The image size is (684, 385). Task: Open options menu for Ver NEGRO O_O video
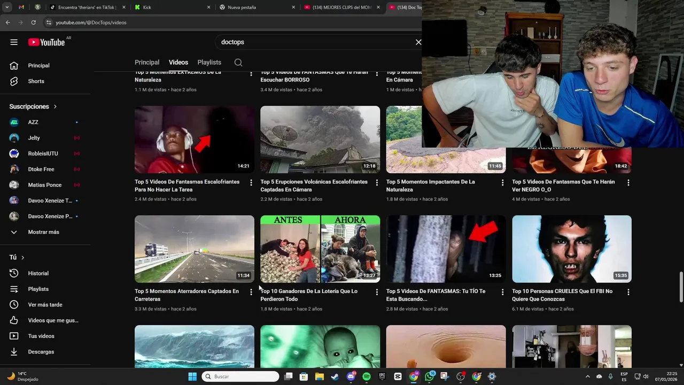click(628, 183)
